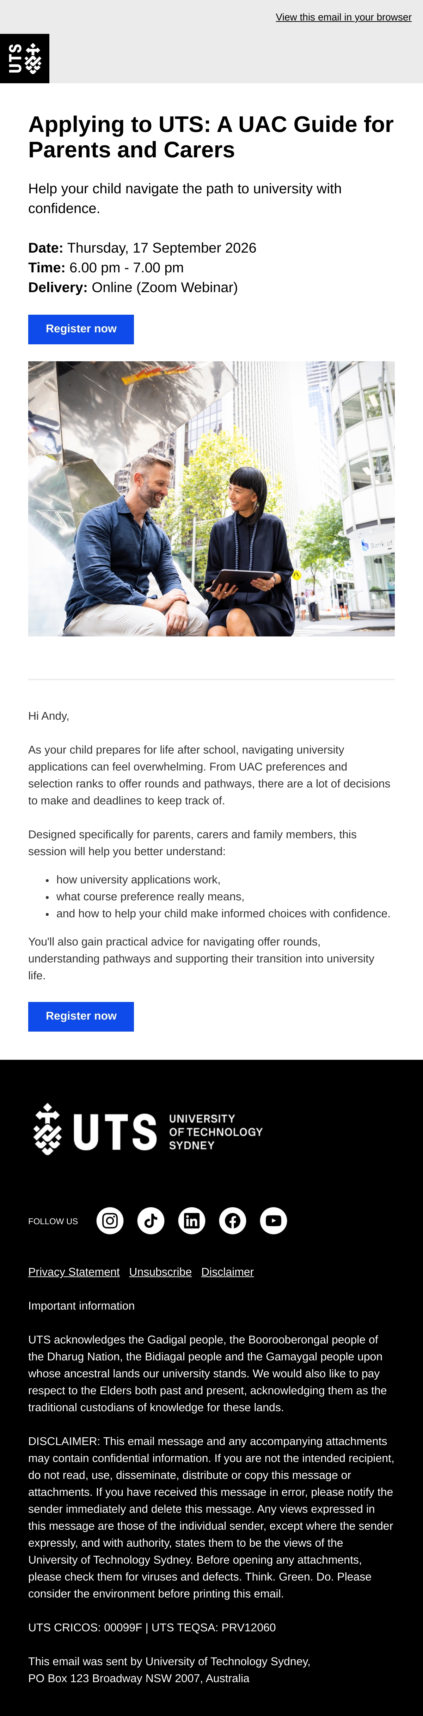Open the UTS Facebook icon
The height and width of the screenshot is (1716, 423).
click(233, 1220)
